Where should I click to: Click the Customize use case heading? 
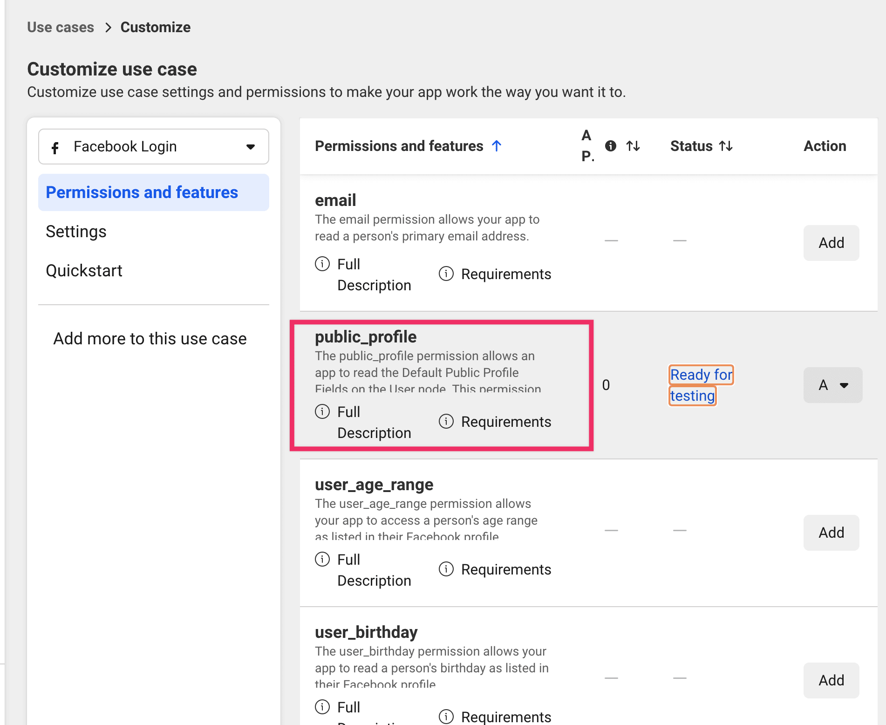112,69
